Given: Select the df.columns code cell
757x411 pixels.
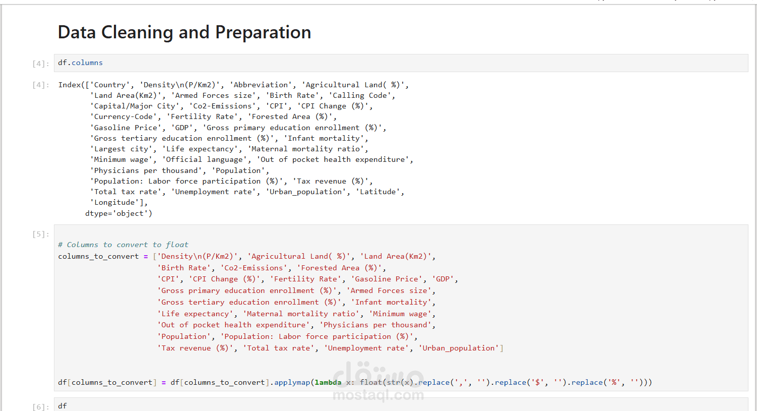Looking at the screenshot, I should (x=401, y=63).
